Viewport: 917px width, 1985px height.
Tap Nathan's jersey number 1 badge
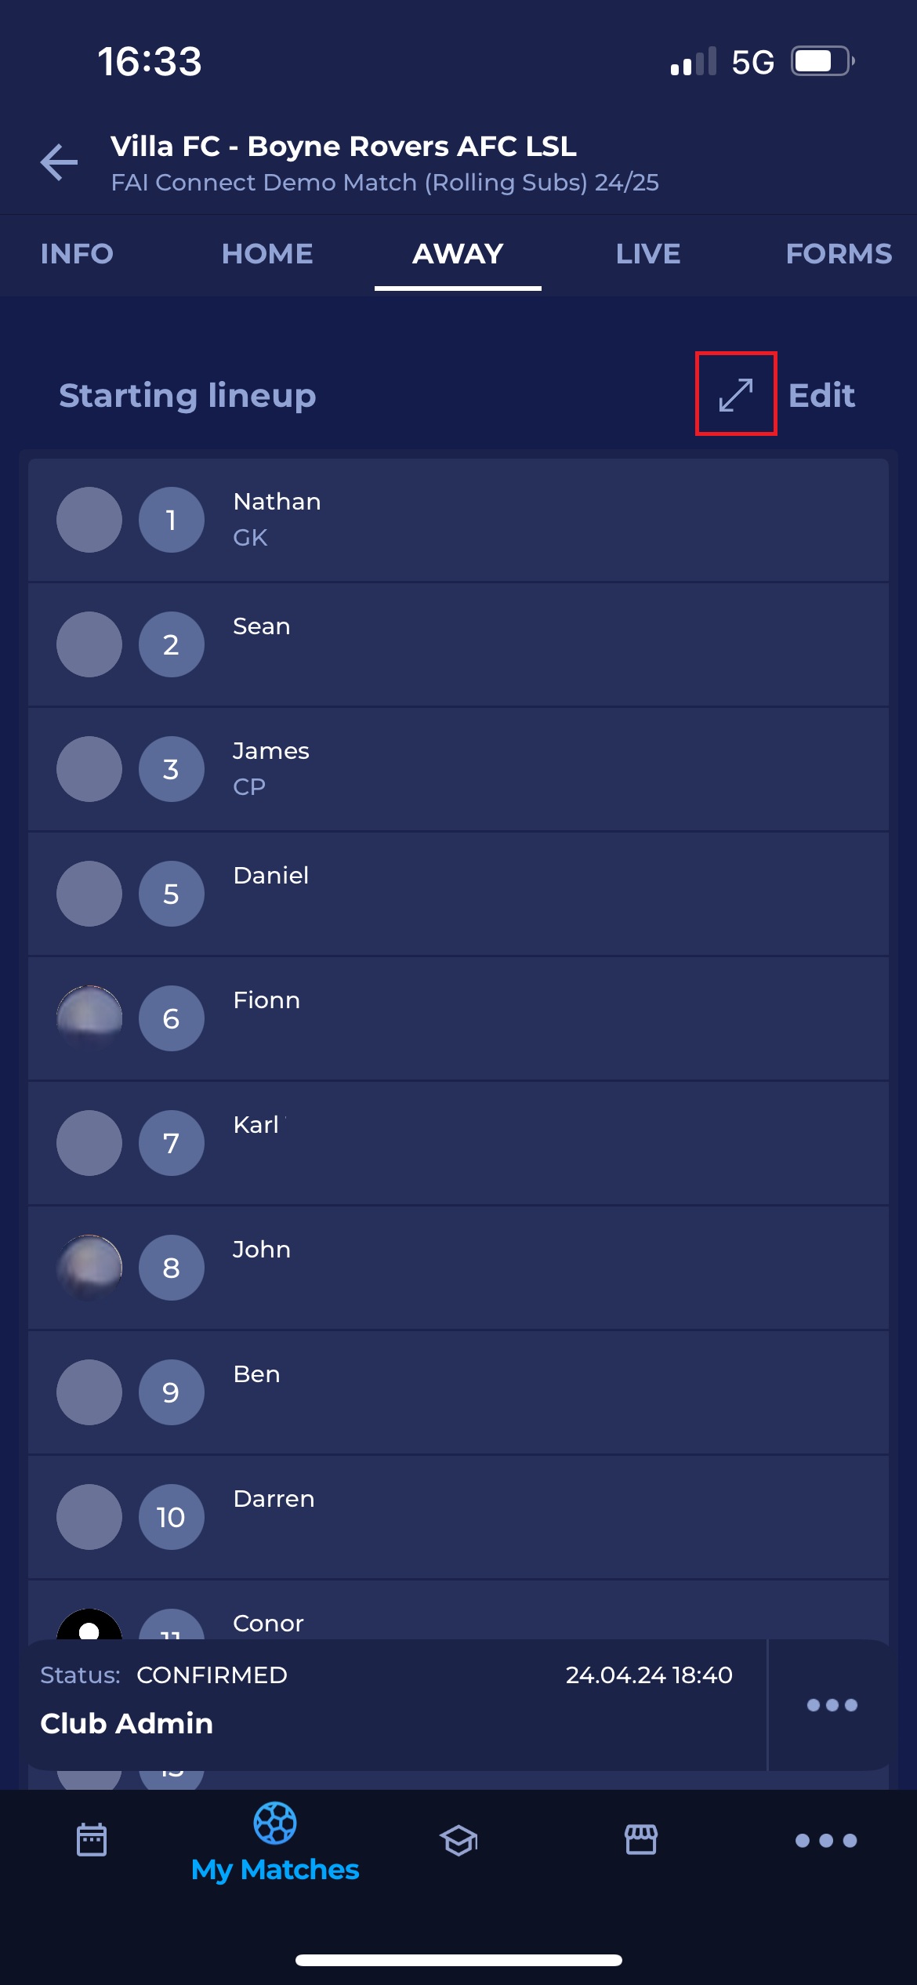point(171,520)
